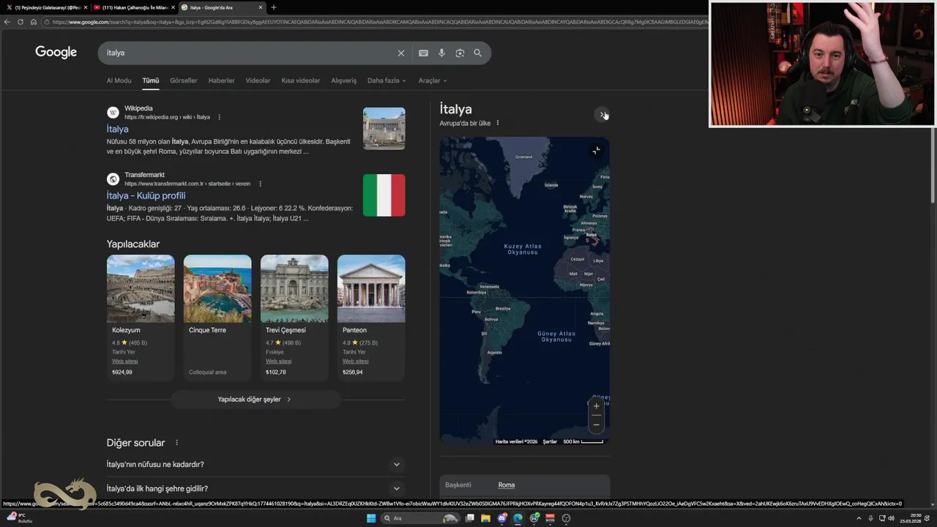The width and height of the screenshot is (937, 527).
Task: Switch to AI Modu tab
Action: pyautogui.click(x=119, y=81)
